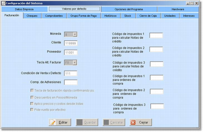
Task: Click the application icon in title bar
Action: coord(4,3)
